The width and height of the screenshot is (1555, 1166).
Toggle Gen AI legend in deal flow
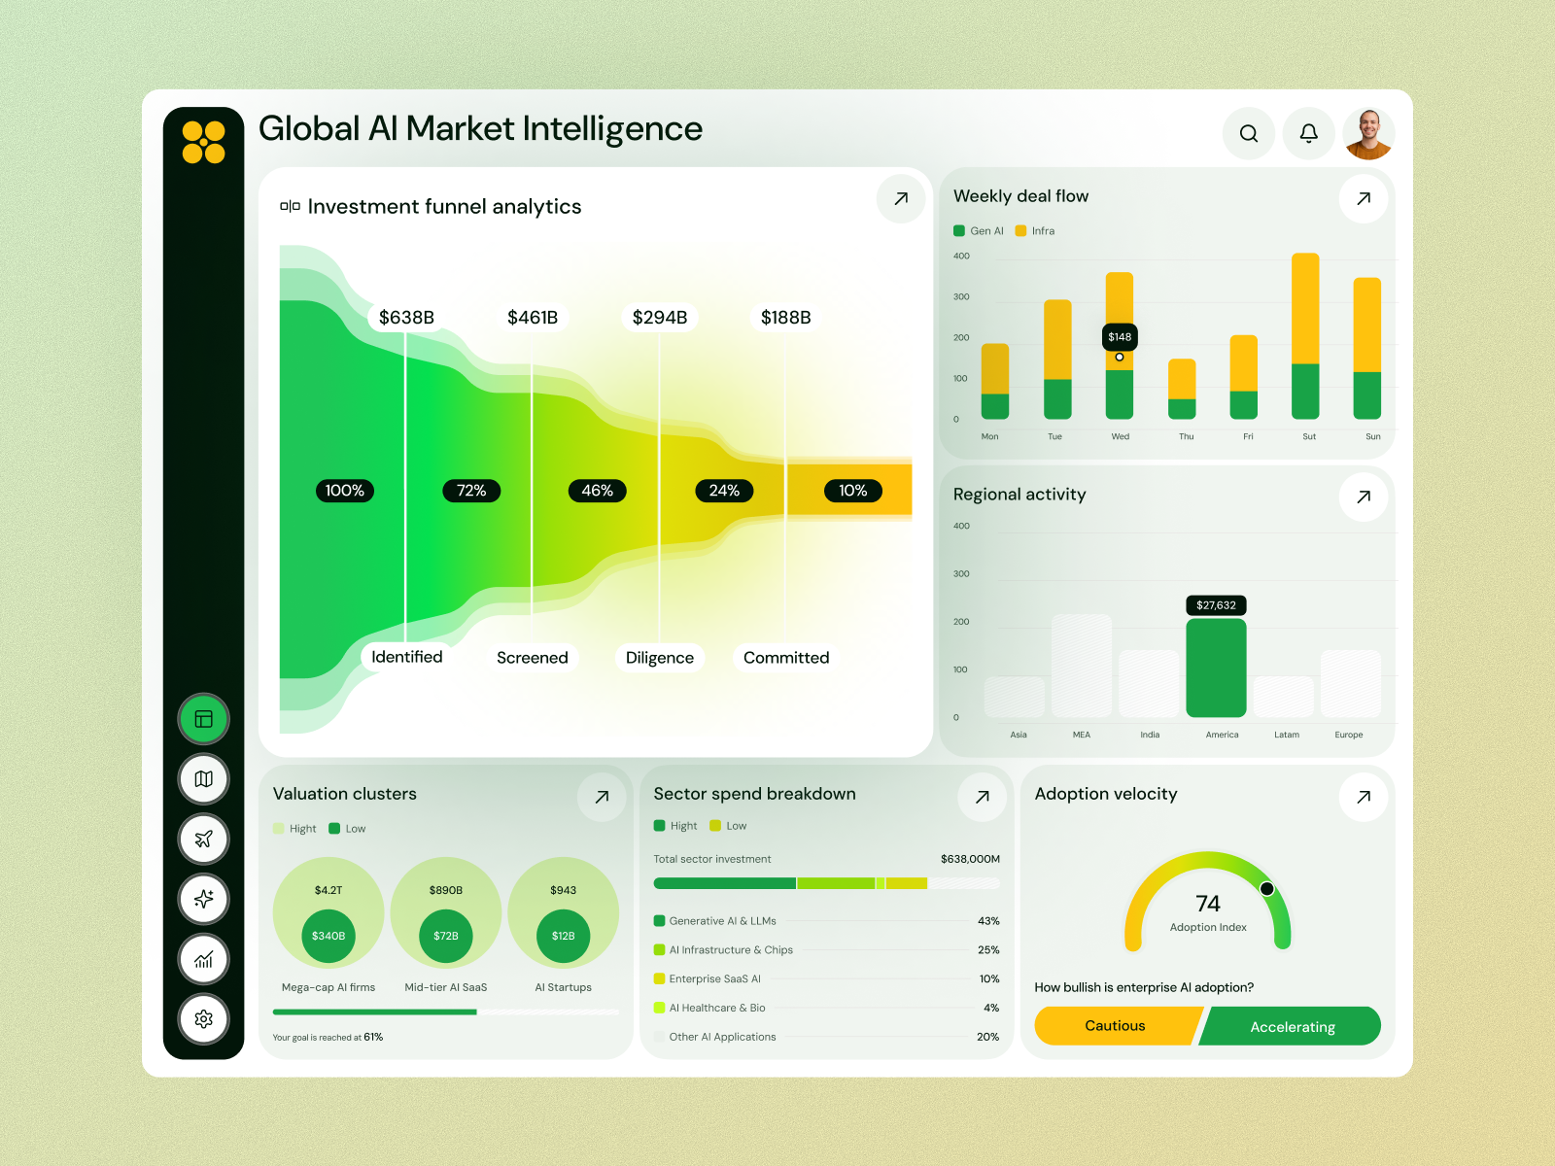tap(979, 231)
